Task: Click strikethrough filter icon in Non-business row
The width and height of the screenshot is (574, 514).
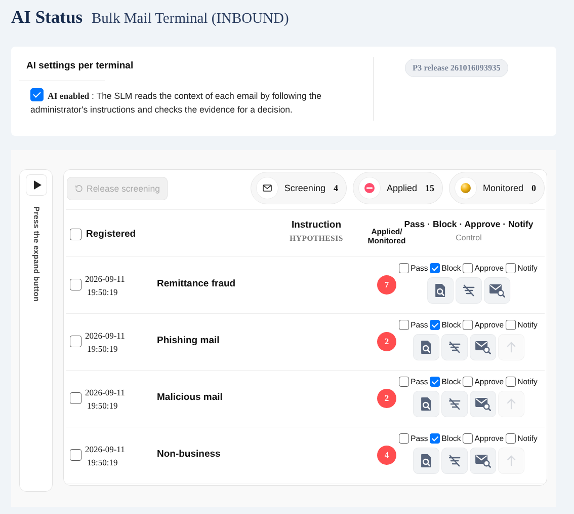Action: pos(455,461)
